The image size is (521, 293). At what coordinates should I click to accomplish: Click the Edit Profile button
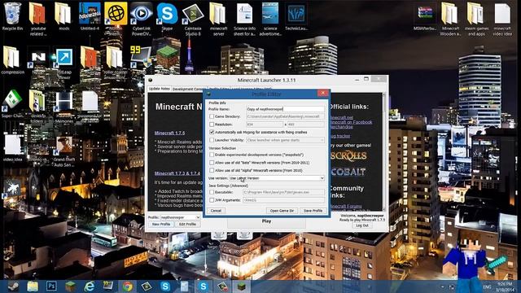coord(187,225)
